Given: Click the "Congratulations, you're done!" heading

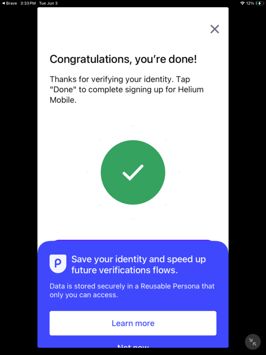Looking at the screenshot, I should pos(123,59).
